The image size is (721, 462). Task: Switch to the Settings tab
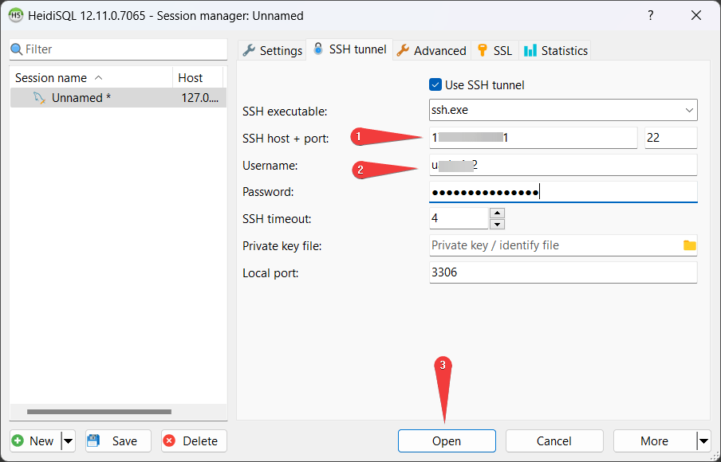pos(272,50)
